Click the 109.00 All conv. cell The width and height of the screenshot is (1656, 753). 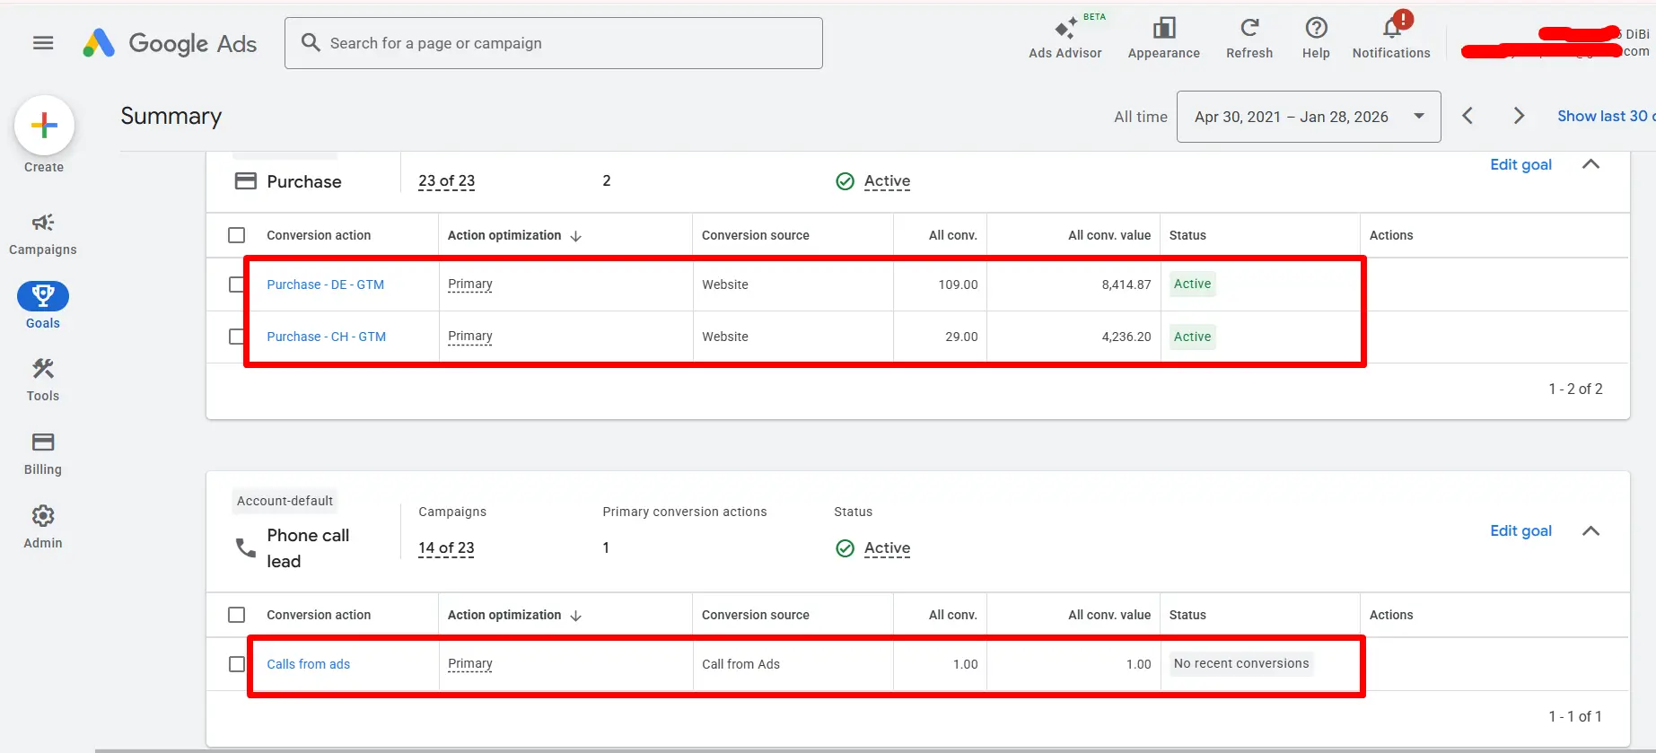pos(958,285)
